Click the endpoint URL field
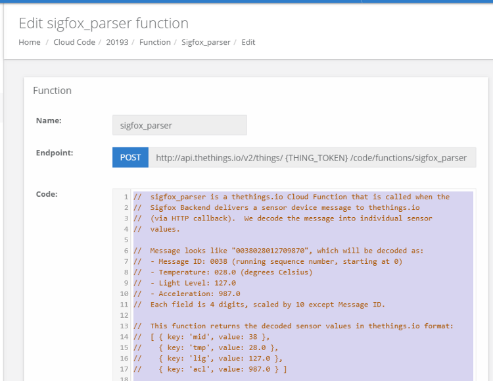The width and height of the screenshot is (493, 381). pos(312,157)
